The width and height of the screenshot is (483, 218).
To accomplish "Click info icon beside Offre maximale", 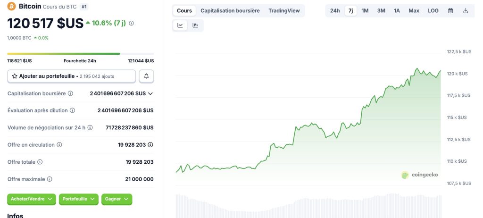I will pyautogui.click(x=50, y=179).
